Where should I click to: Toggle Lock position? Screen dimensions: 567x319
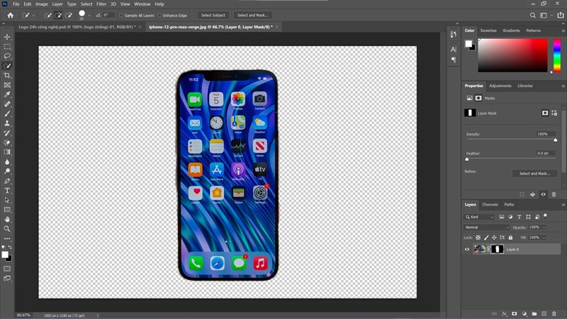pyautogui.click(x=494, y=237)
